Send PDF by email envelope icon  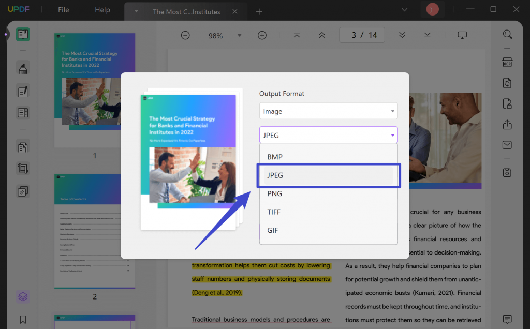507,145
